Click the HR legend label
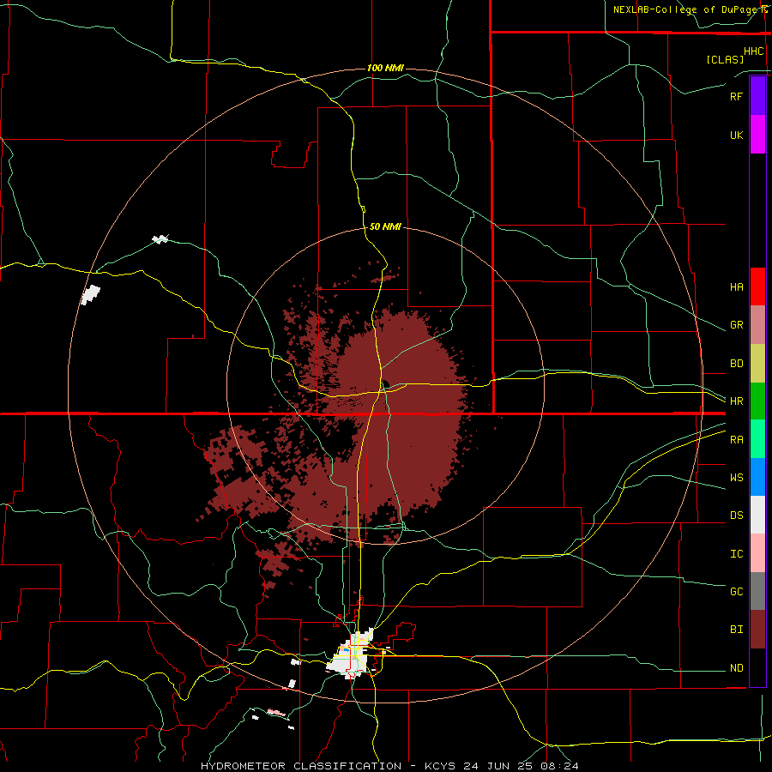Viewport: 772px width, 772px height. pyautogui.click(x=736, y=401)
